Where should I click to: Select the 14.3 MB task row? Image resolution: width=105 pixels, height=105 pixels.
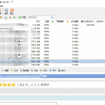point(52,25)
